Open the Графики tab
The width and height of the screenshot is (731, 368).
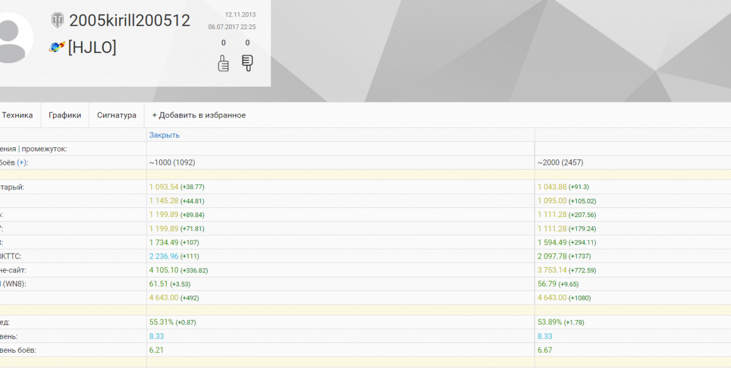65,115
